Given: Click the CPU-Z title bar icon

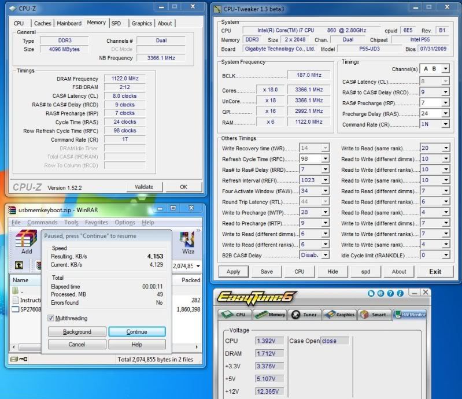Looking at the screenshot, I should pos(13,9).
